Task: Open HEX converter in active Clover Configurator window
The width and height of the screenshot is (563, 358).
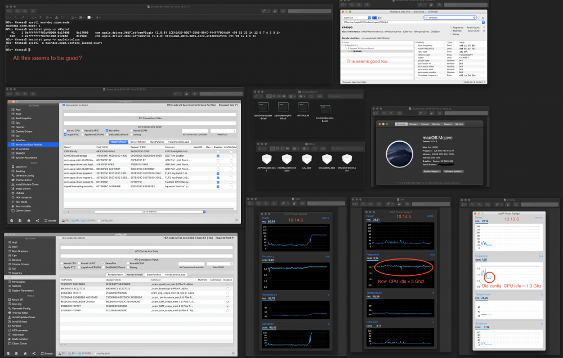Action: [x=23, y=197]
